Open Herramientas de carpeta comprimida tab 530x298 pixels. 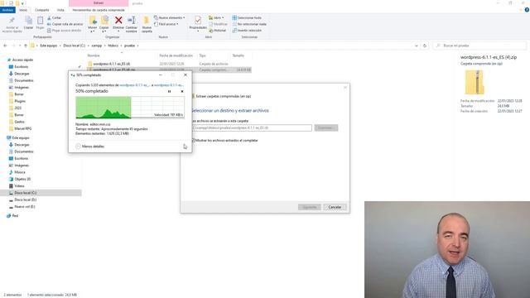(99, 10)
